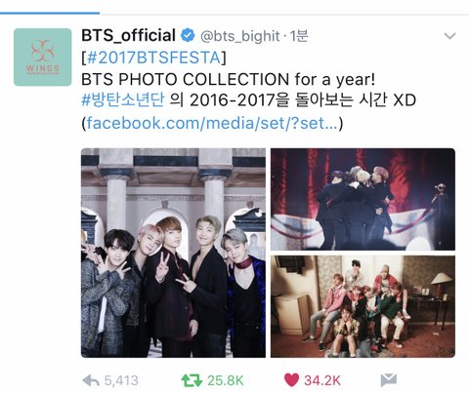Open the BTS_official display name
This screenshot has height=393, width=469.
pyautogui.click(x=128, y=35)
